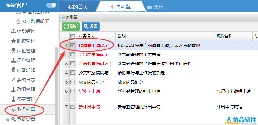This screenshot has height=125, width=258.
Task: Toggle the 系统管理 switch in the header
Action: click(51, 5)
